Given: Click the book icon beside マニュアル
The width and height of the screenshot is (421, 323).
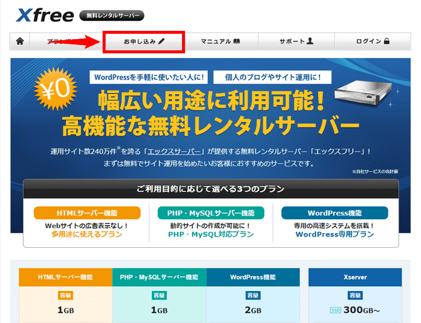Looking at the screenshot, I should tap(237, 41).
